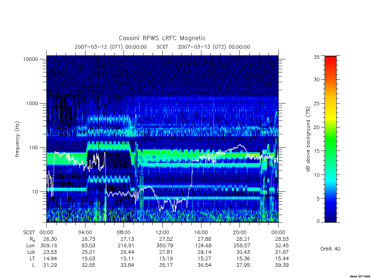Click the "20" tick on the color bar

click(x=316, y=127)
